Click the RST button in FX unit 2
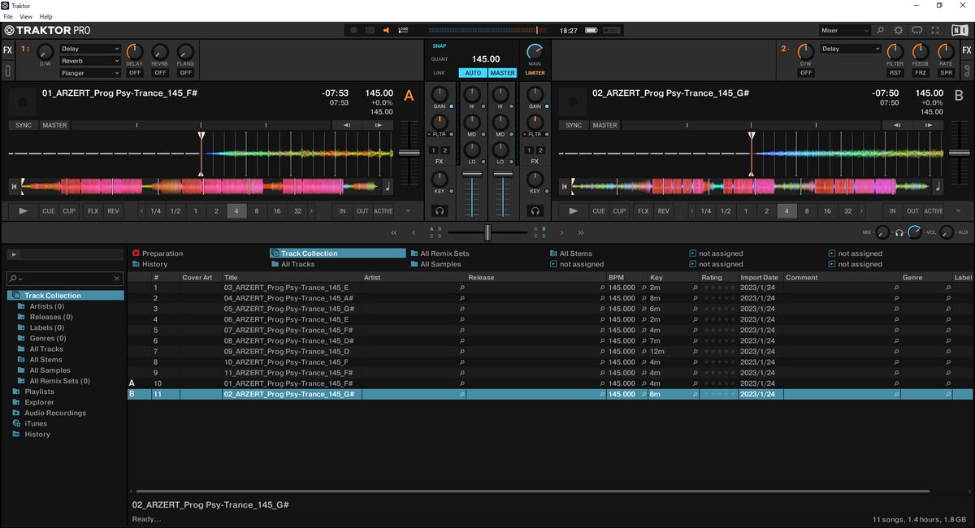 point(895,72)
